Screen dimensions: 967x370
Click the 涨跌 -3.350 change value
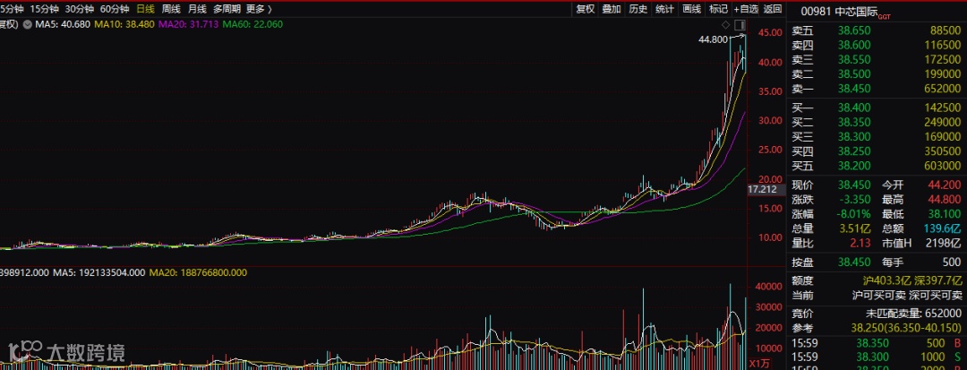(854, 199)
